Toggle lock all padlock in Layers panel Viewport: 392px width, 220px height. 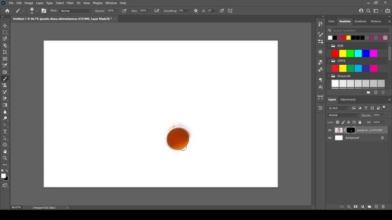click(x=360, y=122)
